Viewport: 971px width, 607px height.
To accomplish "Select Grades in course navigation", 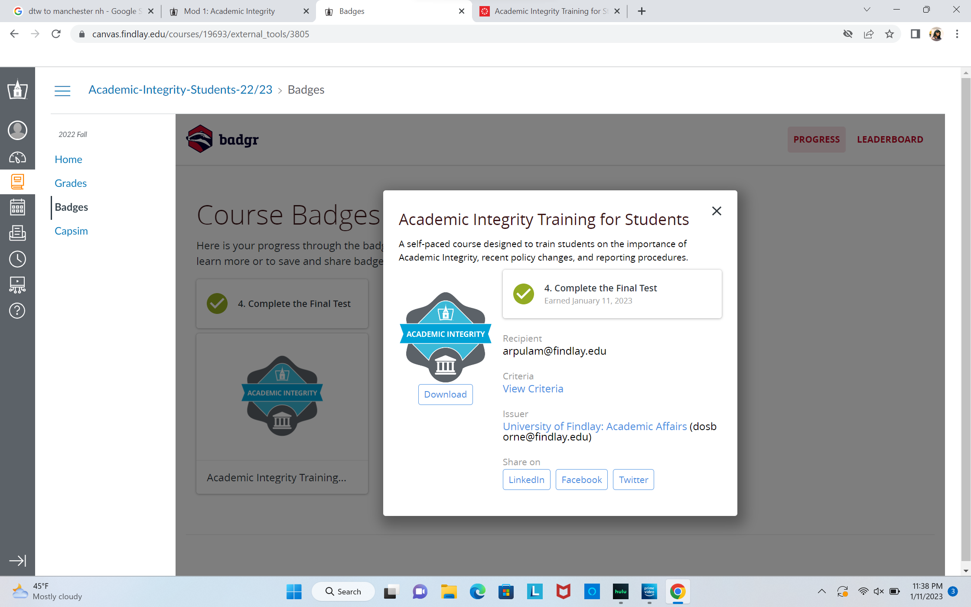I will point(71,183).
